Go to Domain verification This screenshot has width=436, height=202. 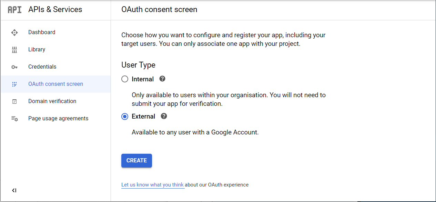click(55, 101)
